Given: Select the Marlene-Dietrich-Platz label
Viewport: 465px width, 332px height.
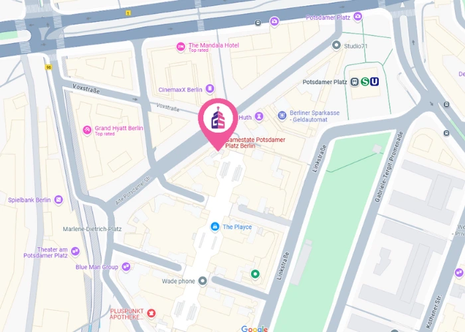Looking at the screenshot, I should 92,229.
